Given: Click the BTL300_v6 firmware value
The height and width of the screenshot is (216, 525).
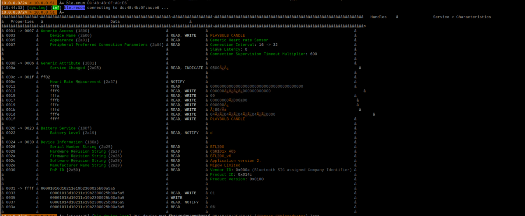Looking at the screenshot, I should pyautogui.click(x=221, y=156).
